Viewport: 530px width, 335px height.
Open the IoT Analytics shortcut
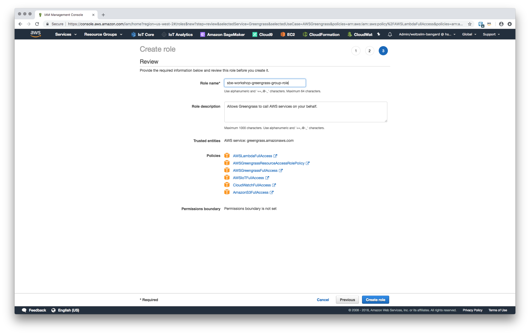coord(177,34)
